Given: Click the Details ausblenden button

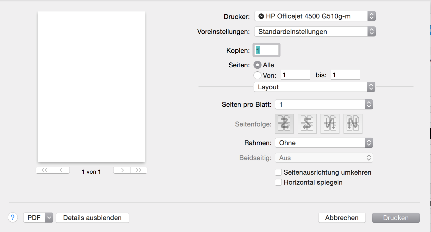Looking at the screenshot, I should coord(92,218).
